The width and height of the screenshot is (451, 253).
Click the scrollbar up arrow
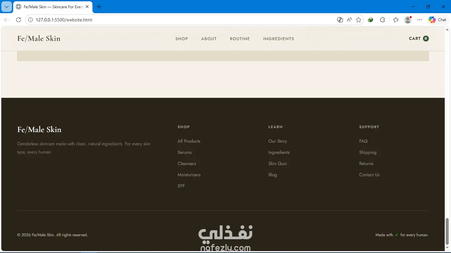tap(447, 29)
